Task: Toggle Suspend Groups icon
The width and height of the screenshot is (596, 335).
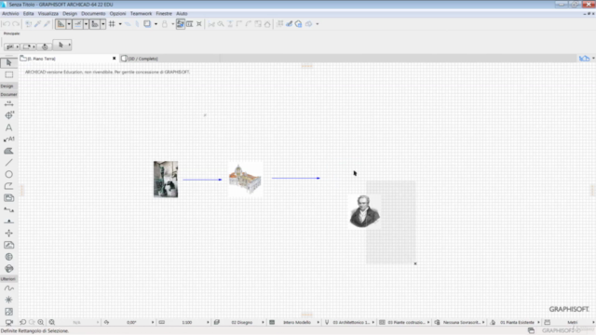Action: tap(180, 24)
